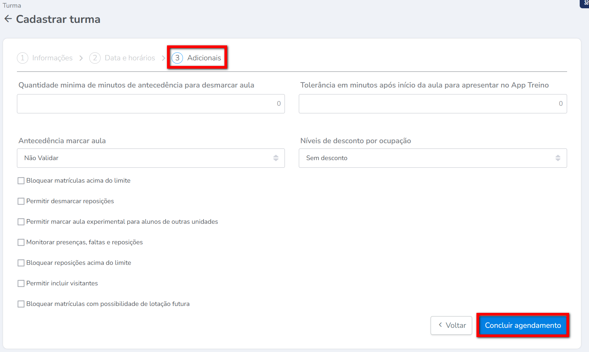Viewport: 589px width, 352px height.
Task: Open the Informações step tab
Action: (52, 58)
